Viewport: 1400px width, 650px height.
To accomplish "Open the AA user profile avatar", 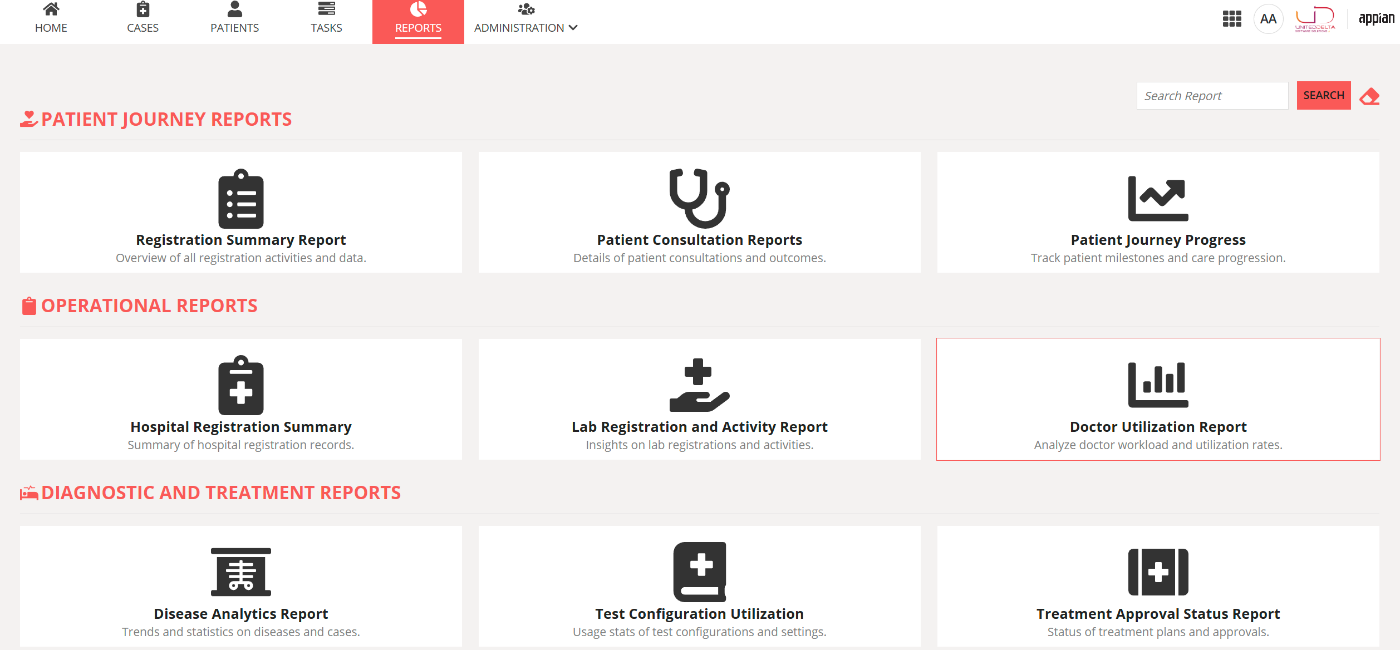I will pos(1269,19).
